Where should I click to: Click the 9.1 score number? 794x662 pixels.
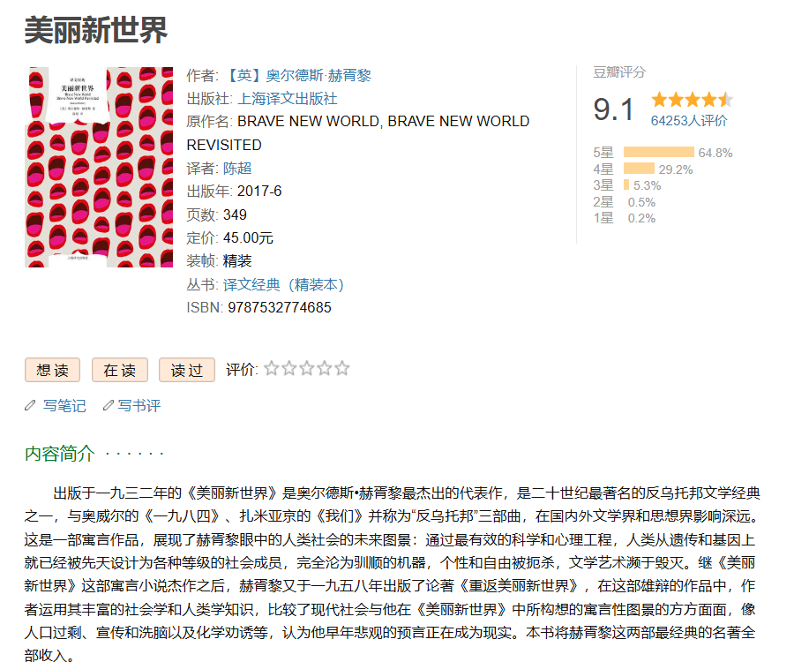613,109
